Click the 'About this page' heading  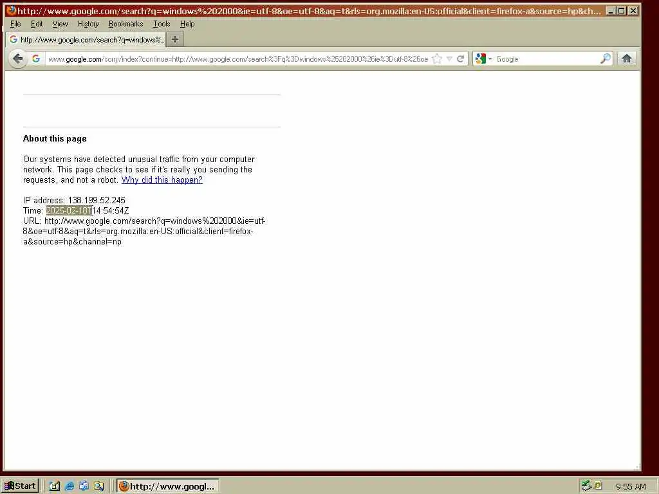click(x=55, y=139)
